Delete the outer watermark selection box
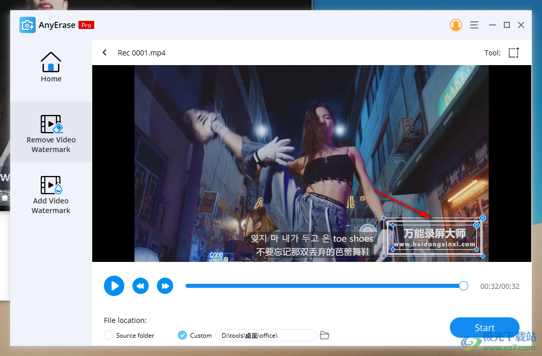542x356 pixels. click(483, 218)
